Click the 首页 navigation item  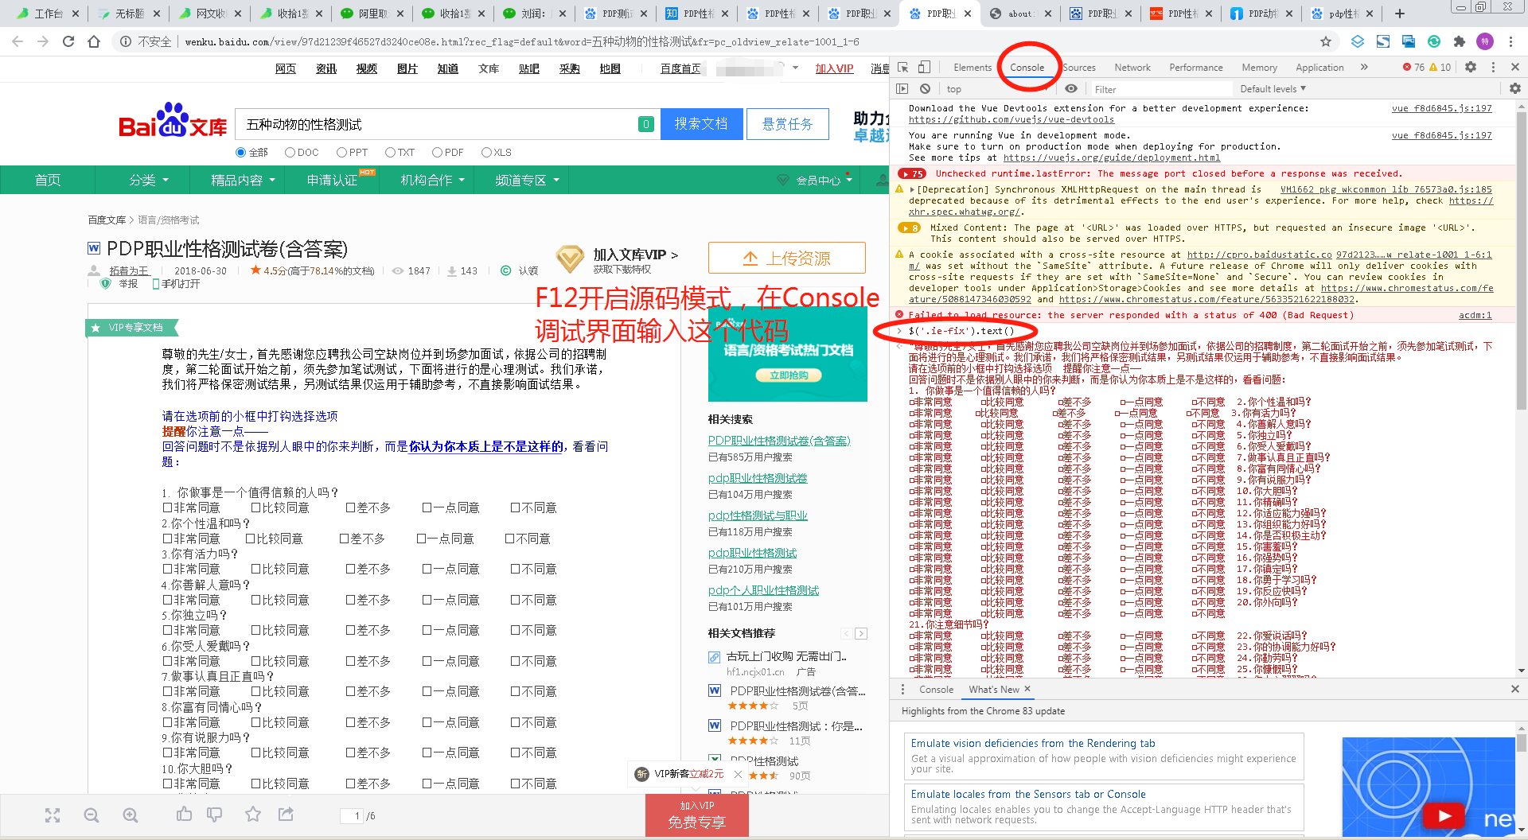click(48, 181)
